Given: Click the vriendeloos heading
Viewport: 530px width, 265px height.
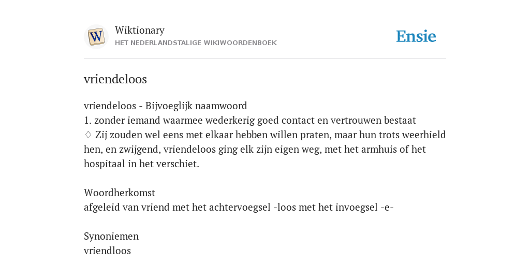Looking at the screenshot, I should [x=115, y=79].
